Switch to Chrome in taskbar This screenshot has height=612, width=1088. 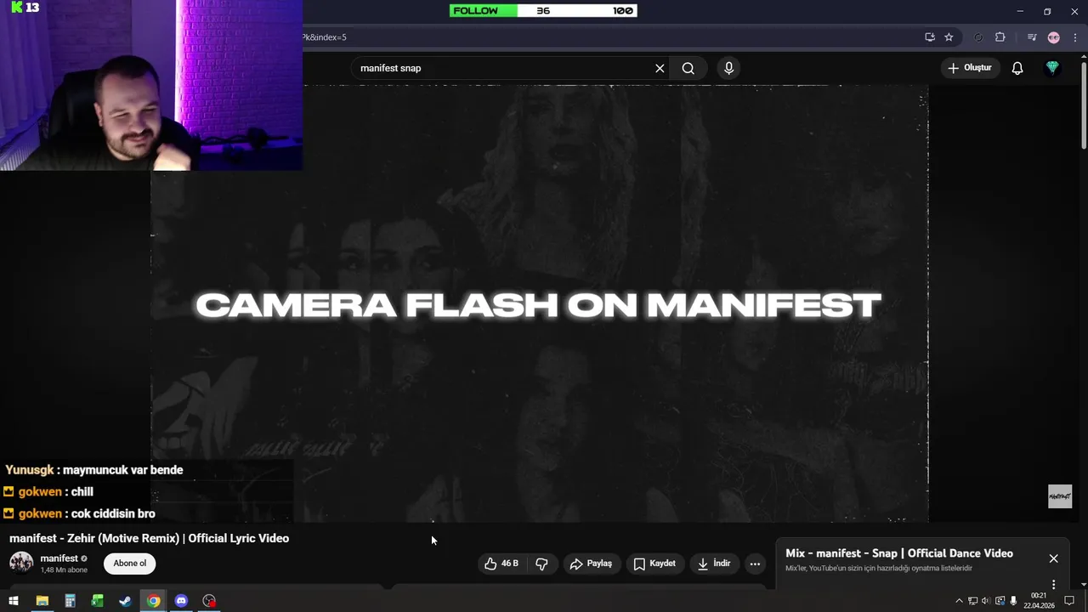[x=153, y=601]
